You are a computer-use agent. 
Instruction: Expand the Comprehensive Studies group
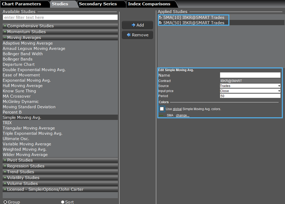pyautogui.click(x=5, y=26)
